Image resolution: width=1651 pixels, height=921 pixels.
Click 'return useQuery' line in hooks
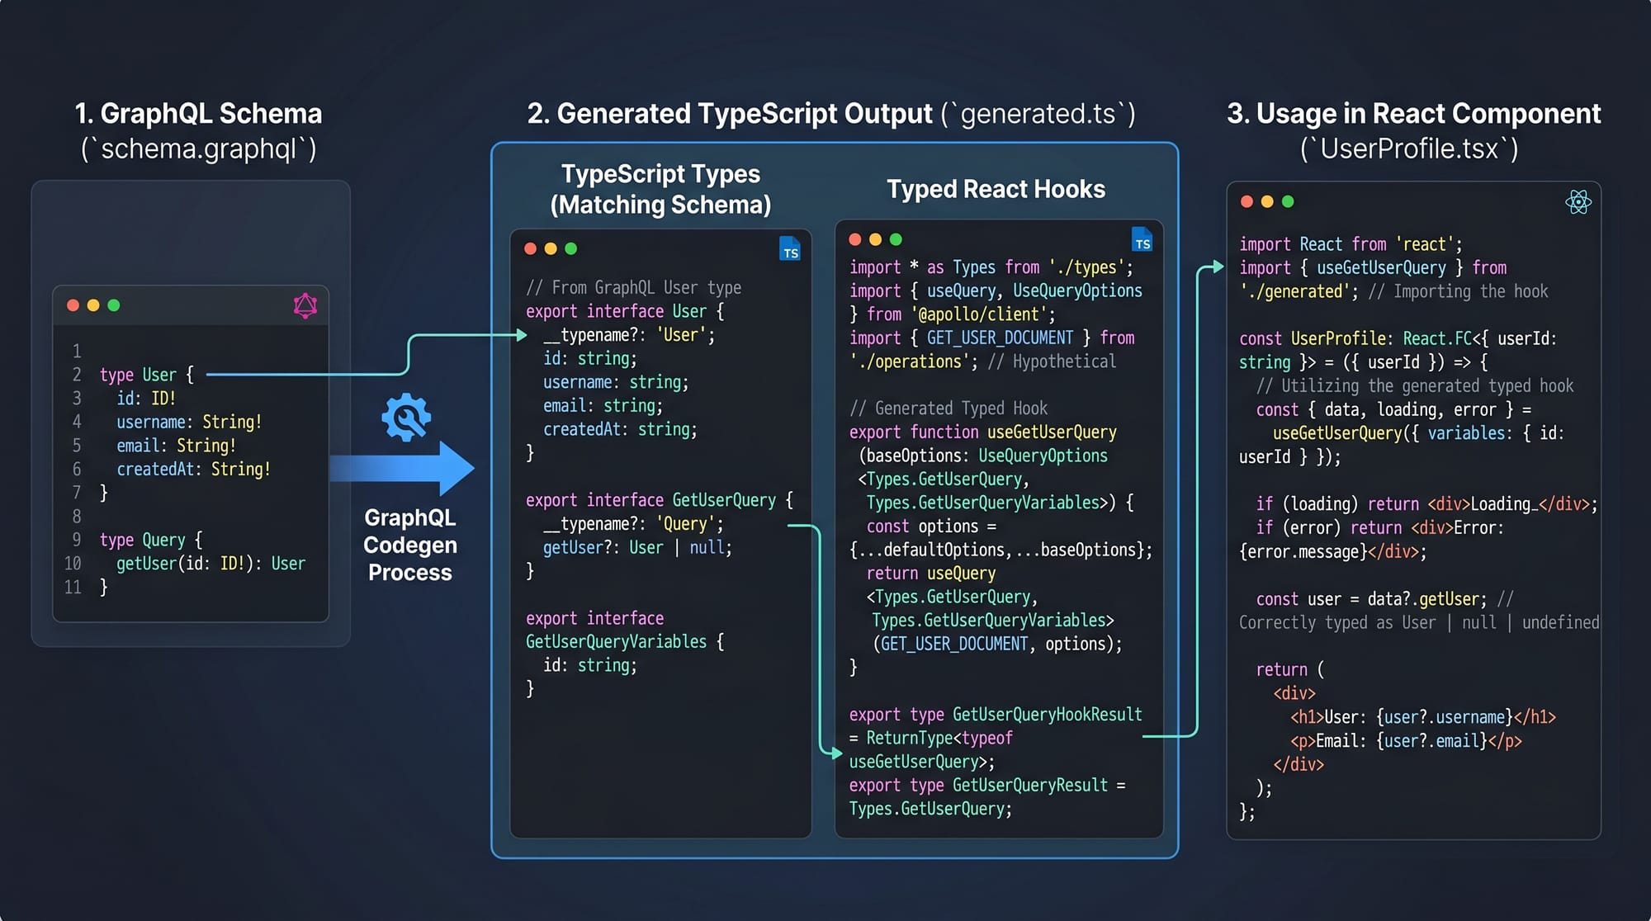[931, 574]
